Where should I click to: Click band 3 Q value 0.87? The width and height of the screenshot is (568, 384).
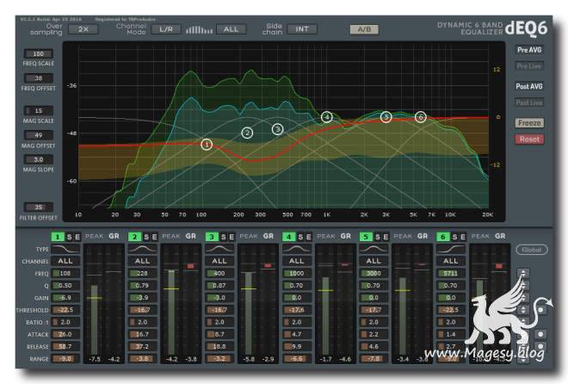point(219,286)
